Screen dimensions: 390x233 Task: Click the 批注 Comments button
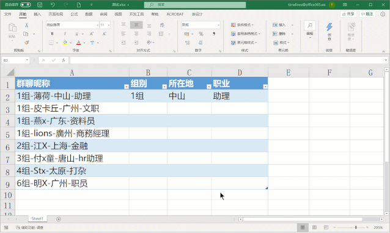[367, 14]
